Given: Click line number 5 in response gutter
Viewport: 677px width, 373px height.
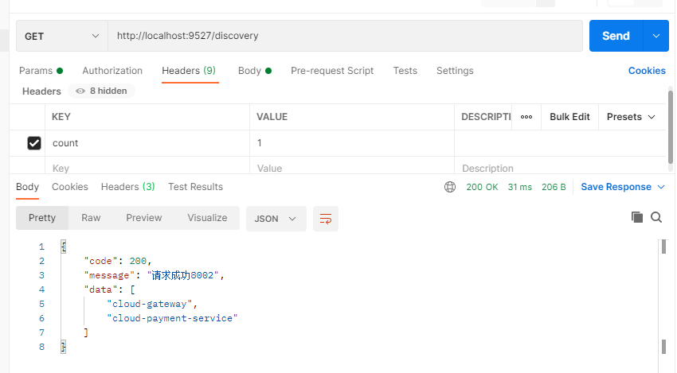Looking at the screenshot, I should point(41,304).
